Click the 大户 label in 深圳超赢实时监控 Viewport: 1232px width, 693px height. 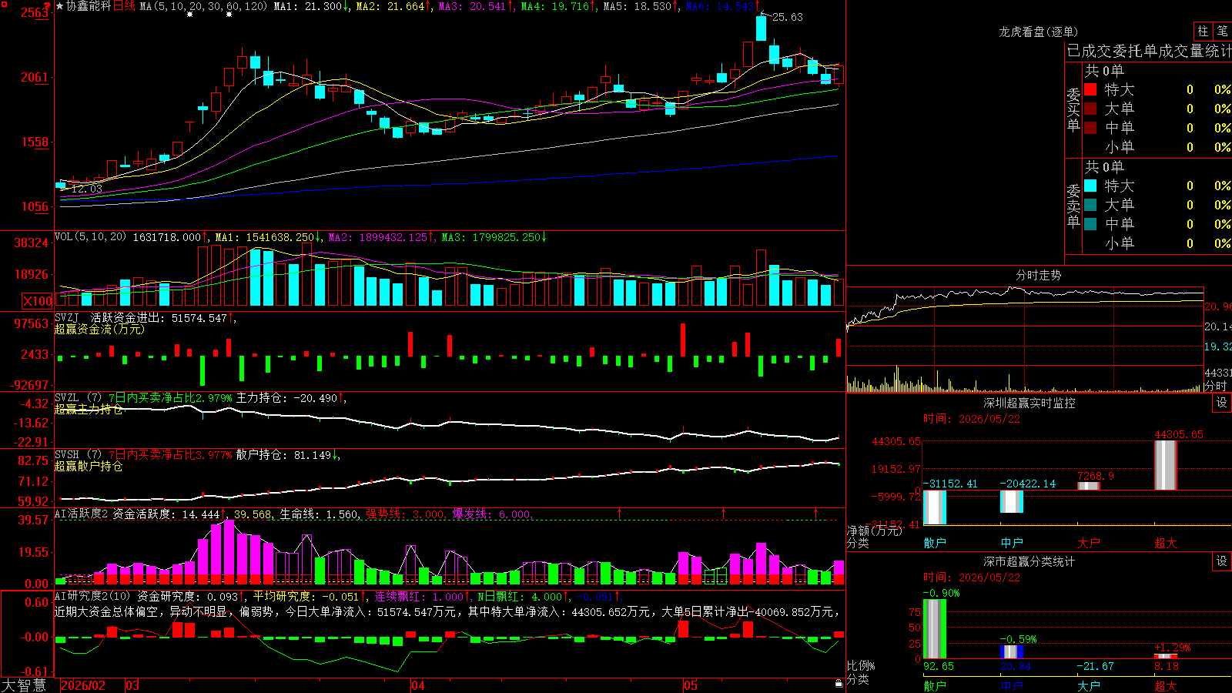1089,543
